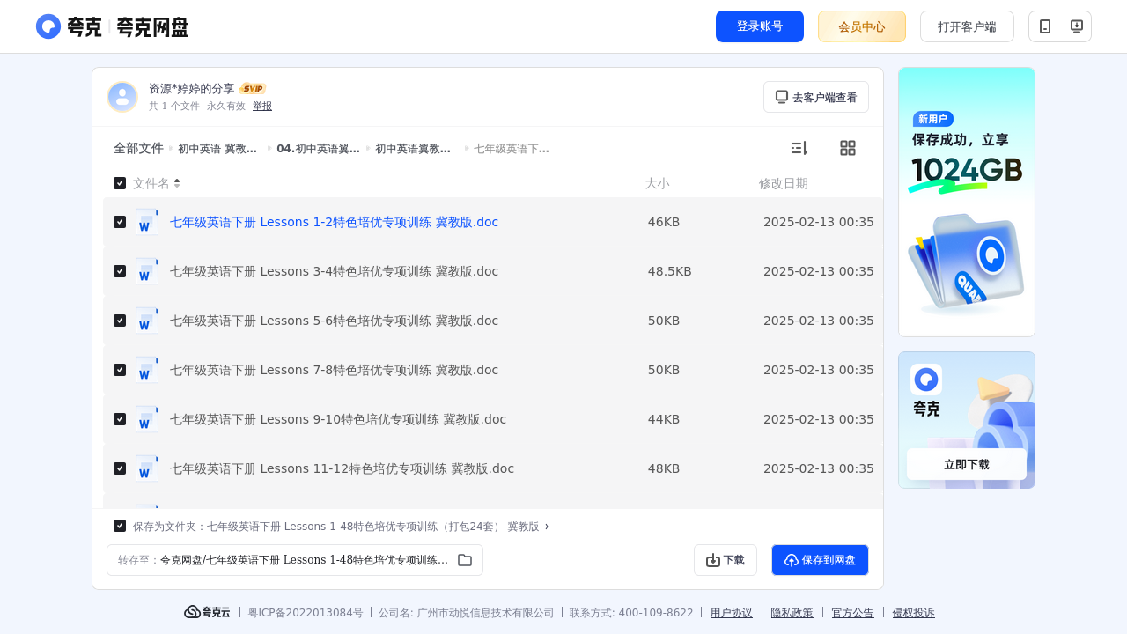Click the 大小 column header
This screenshot has height=634, width=1127.
click(x=657, y=183)
